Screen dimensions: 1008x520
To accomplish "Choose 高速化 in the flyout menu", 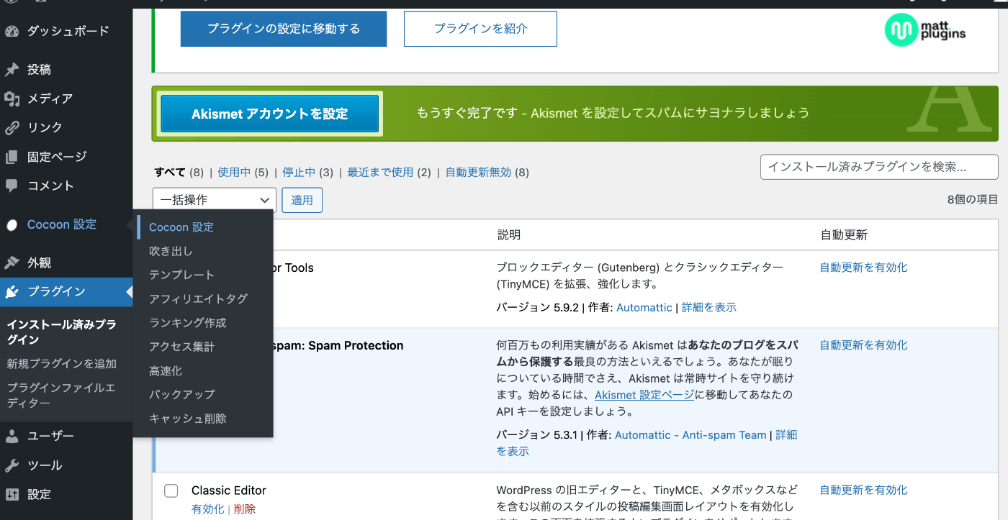I will tap(166, 371).
